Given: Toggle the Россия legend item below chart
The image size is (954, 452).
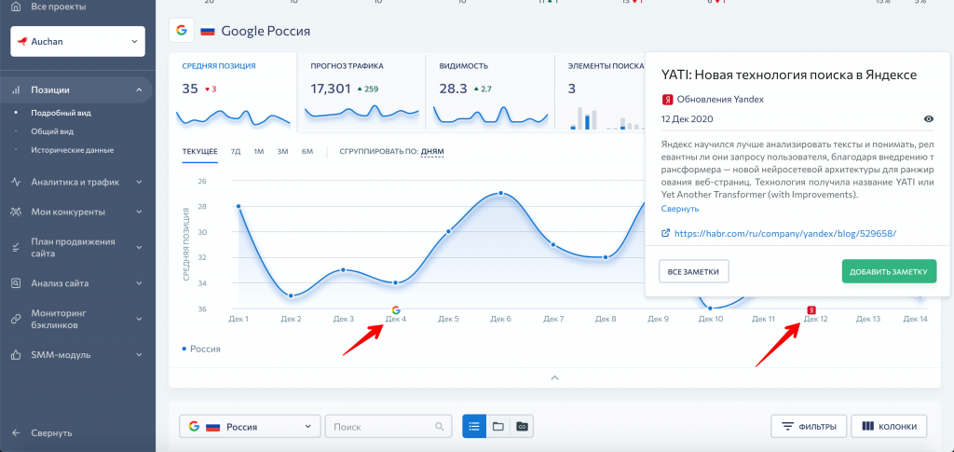Looking at the screenshot, I should [x=201, y=349].
